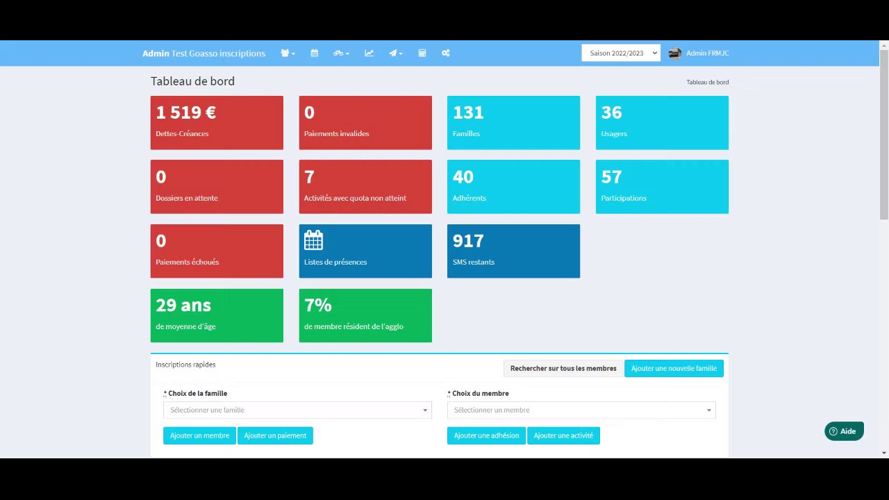Open Activités avec quota non atteint tile
The image size is (889, 500).
365,187
